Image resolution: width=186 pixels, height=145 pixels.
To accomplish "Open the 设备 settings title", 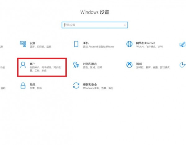I will 33,43.
